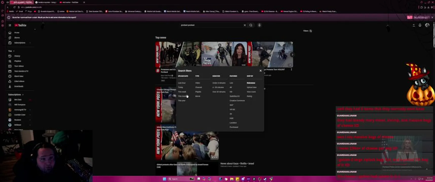Open Playlists in the sidebar
Viewport: 435px width, 182px height.
click(17, 61)
